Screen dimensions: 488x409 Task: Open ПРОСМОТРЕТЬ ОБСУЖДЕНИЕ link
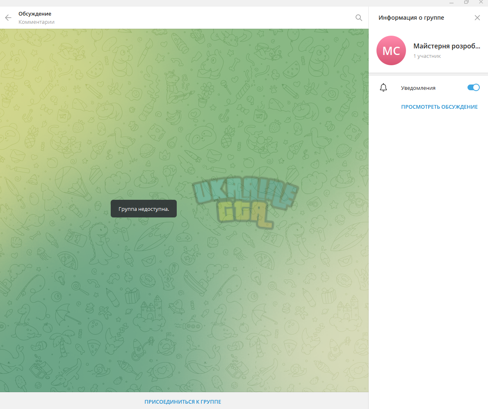(439, 107)
